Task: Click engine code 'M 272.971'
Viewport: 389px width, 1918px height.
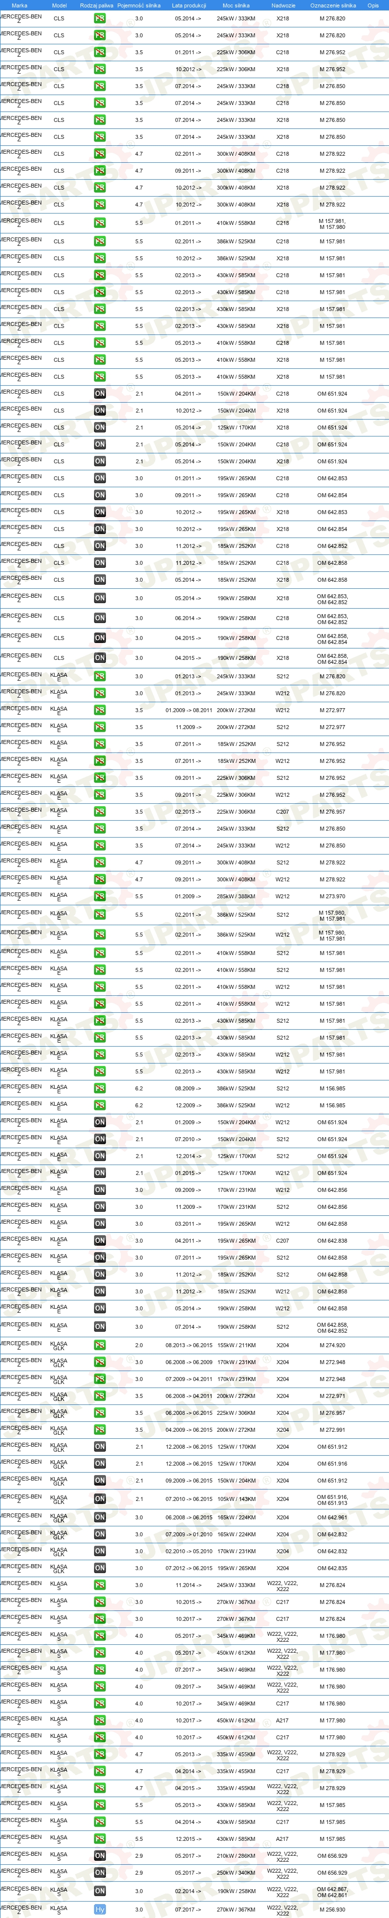Action: point(332,1396)
